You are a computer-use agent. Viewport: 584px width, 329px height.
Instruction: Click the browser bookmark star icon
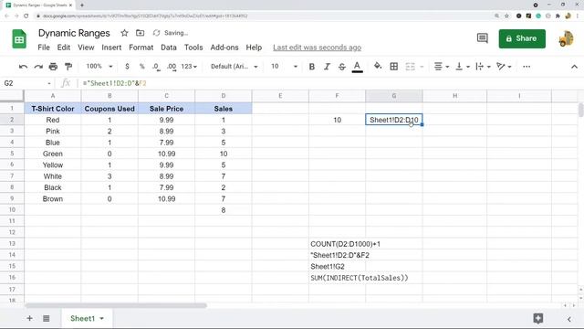pyautogui.click(x=506, y=16)
